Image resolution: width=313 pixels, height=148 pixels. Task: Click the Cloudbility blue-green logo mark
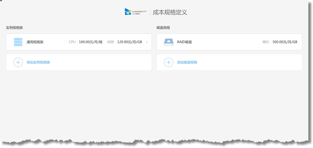(x=128, y=12)
